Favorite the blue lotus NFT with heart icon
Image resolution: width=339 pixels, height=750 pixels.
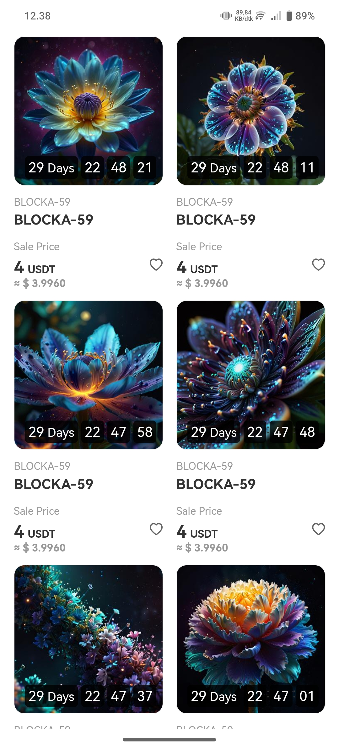[x=156, y=264]
